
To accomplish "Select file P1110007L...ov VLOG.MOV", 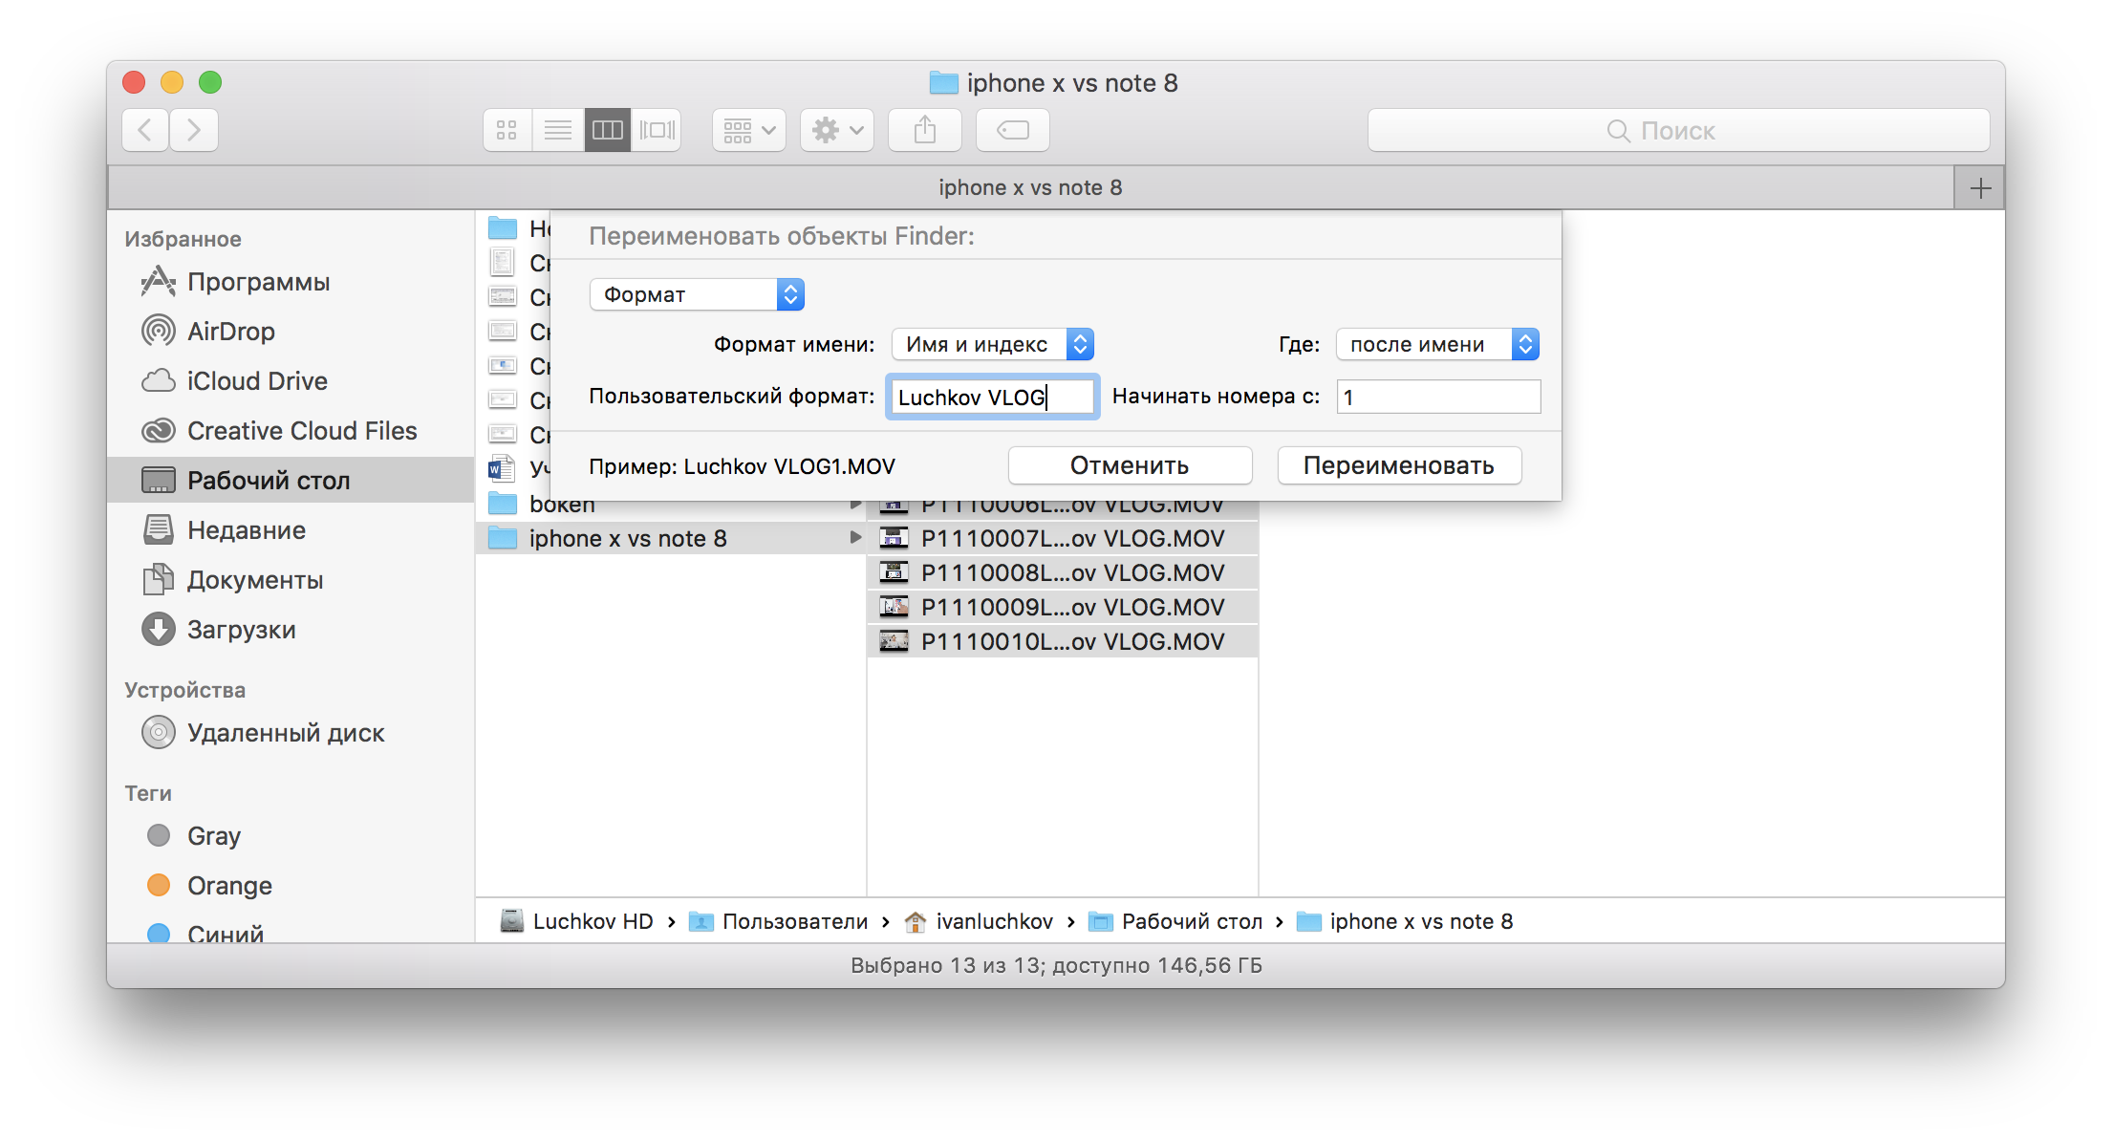I will point(1063,538).
